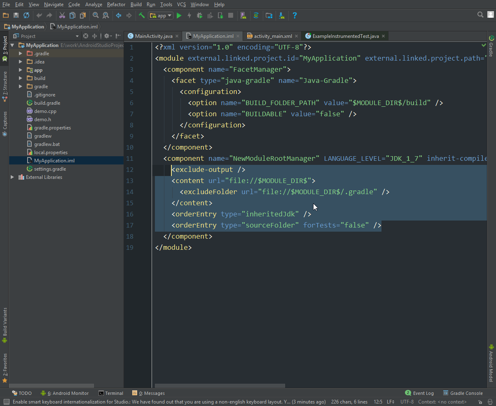This screenshot has width=496, height=406.
Task: Click Sync Project with Gradle Files icon
Action: tap(256, 16)
